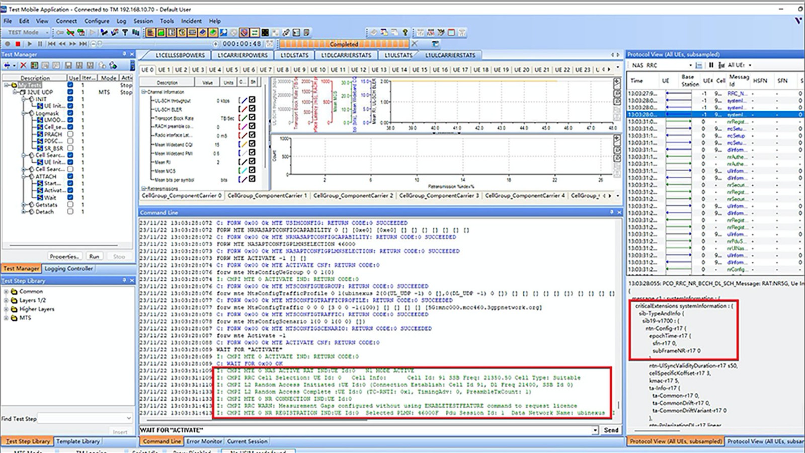The width and height of the screenshot is (805, 453).
Task: Uncheck the show checkbox for UL-SCH throughput
Action: point(252,100)
